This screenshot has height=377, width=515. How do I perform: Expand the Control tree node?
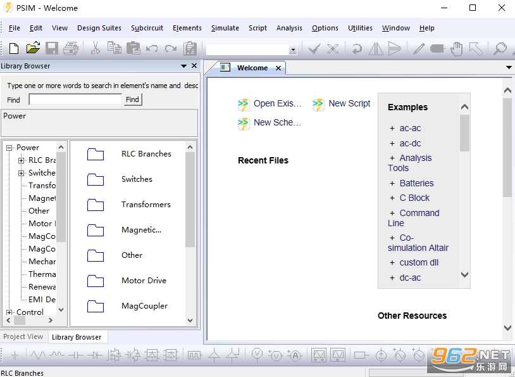tap(9, 312)
